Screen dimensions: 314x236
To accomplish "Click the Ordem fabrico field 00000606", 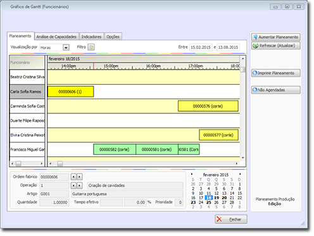I will point(54,177).
